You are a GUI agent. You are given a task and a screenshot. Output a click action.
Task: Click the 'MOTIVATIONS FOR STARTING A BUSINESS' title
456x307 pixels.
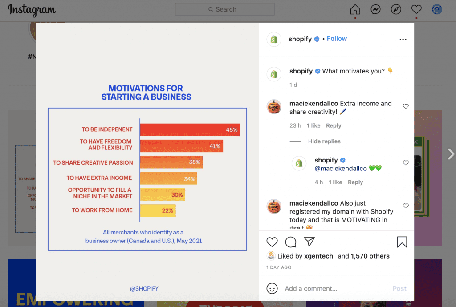(x=146, y=93)
